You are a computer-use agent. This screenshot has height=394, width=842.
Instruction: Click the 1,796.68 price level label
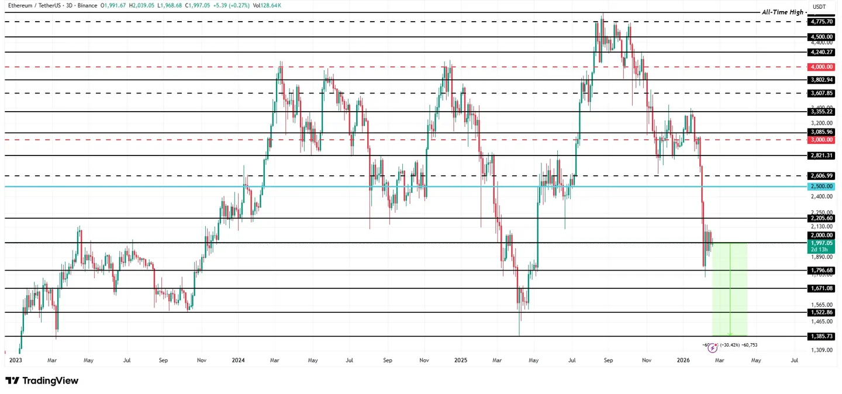(x=822, y=271)
